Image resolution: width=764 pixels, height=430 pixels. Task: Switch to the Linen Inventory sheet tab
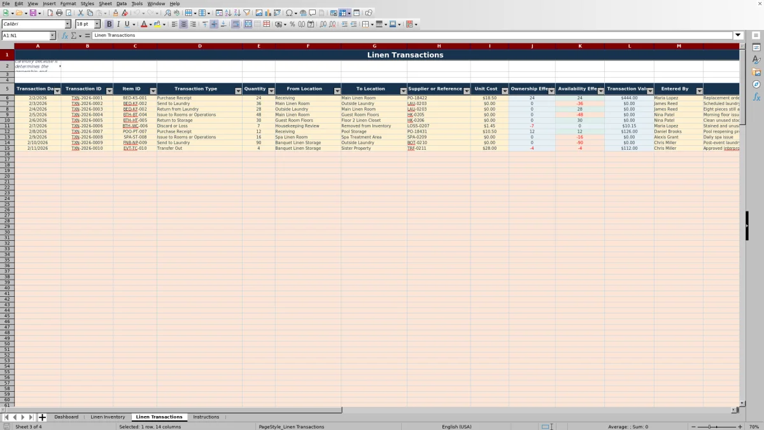pos(108,417)
